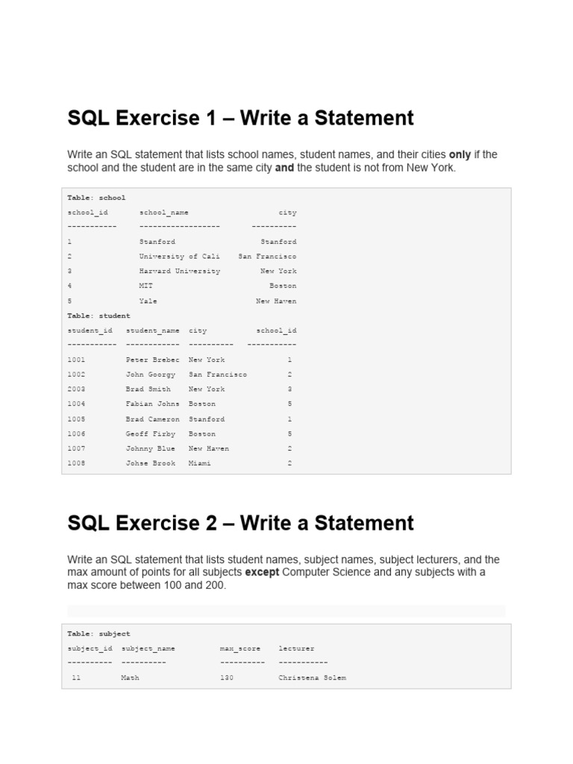This screenshot has width=573, height=764.
Task: Select the 'Table: school' label
Action: coord(96,198)
